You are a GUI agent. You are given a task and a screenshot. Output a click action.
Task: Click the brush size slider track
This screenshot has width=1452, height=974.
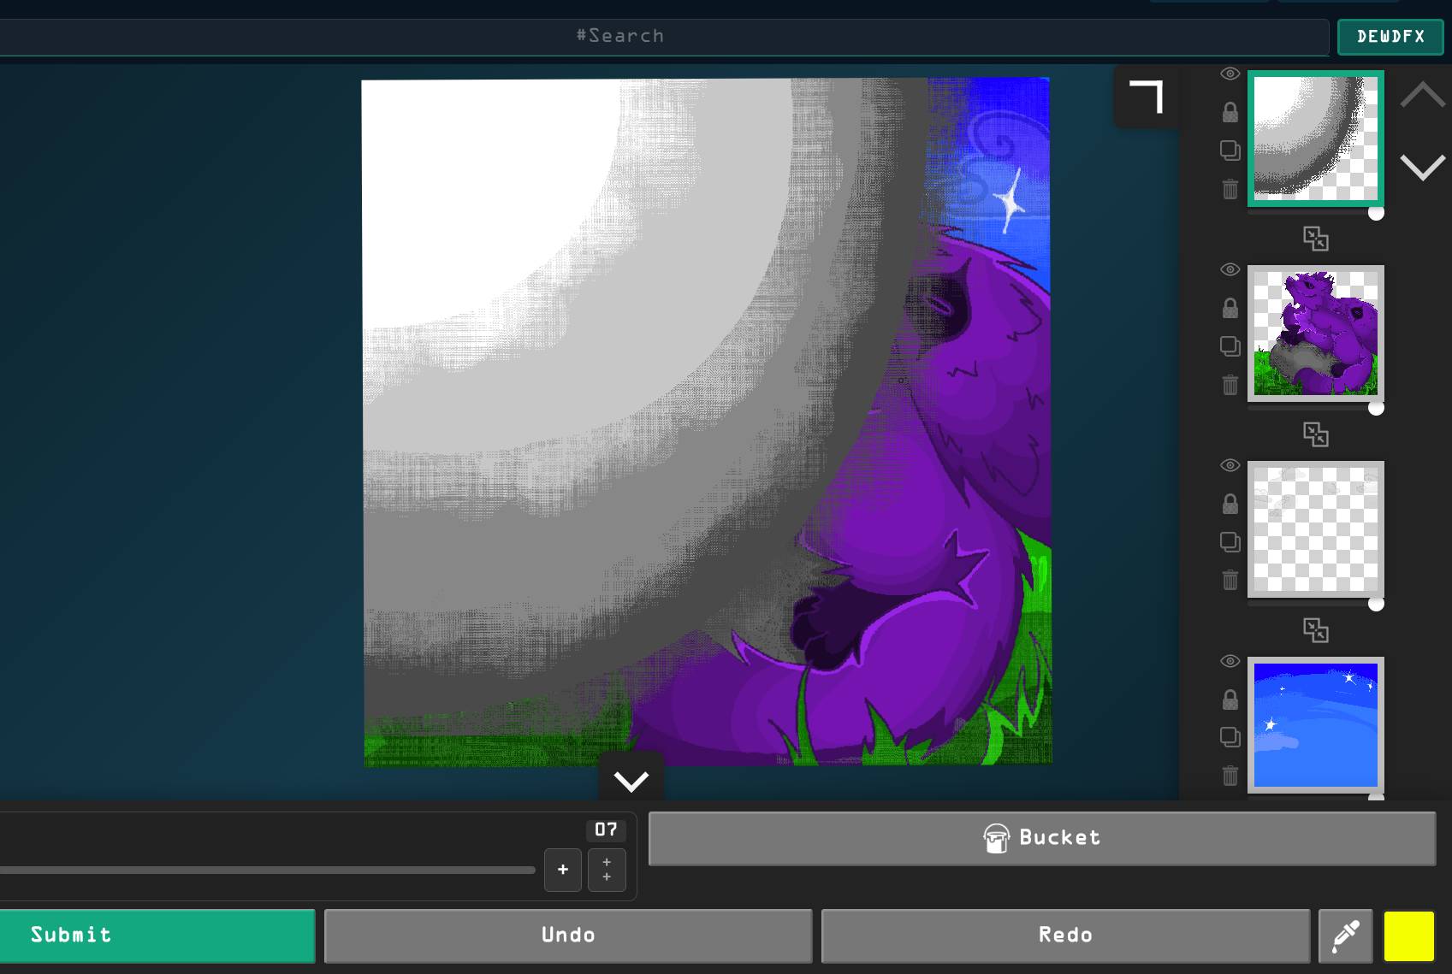268,871
